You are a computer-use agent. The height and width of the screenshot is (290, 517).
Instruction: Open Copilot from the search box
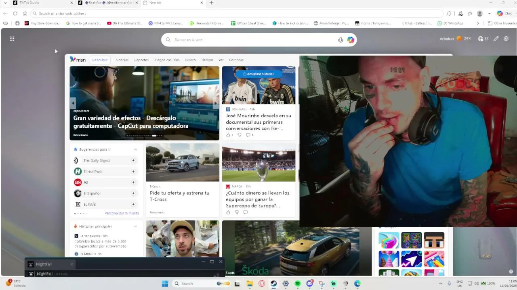pyautogui.click(x=350, y=40)
